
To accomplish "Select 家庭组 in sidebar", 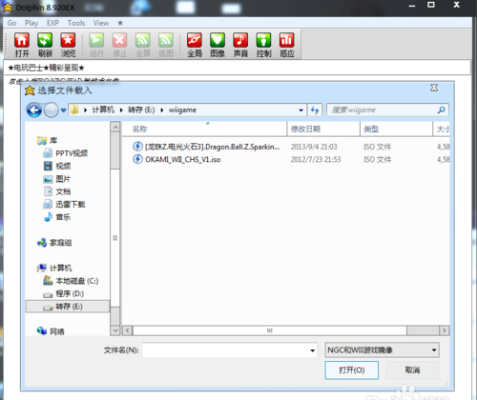I will pos(54,243).
